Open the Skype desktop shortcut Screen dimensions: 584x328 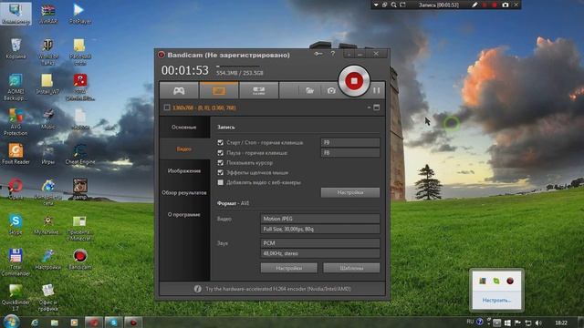tap(16, 224)
